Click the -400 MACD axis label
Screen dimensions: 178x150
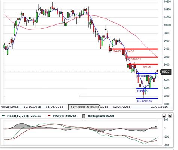(166, 145)
